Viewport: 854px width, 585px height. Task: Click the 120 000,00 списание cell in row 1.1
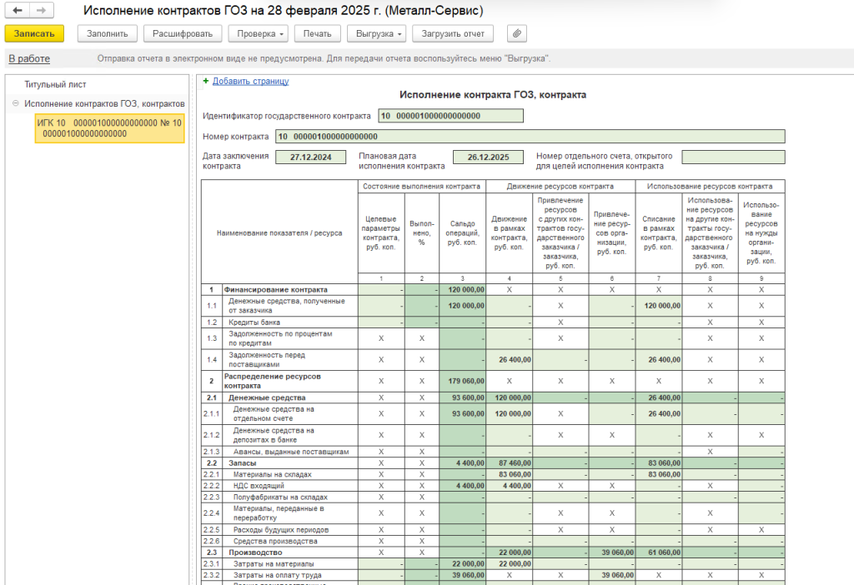click(x=659, y=306)
